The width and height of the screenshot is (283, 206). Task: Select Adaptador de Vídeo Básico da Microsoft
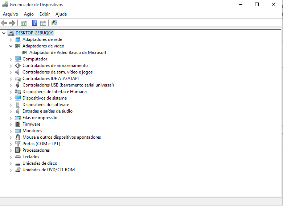pyautogui.click(x=68, y=52)
